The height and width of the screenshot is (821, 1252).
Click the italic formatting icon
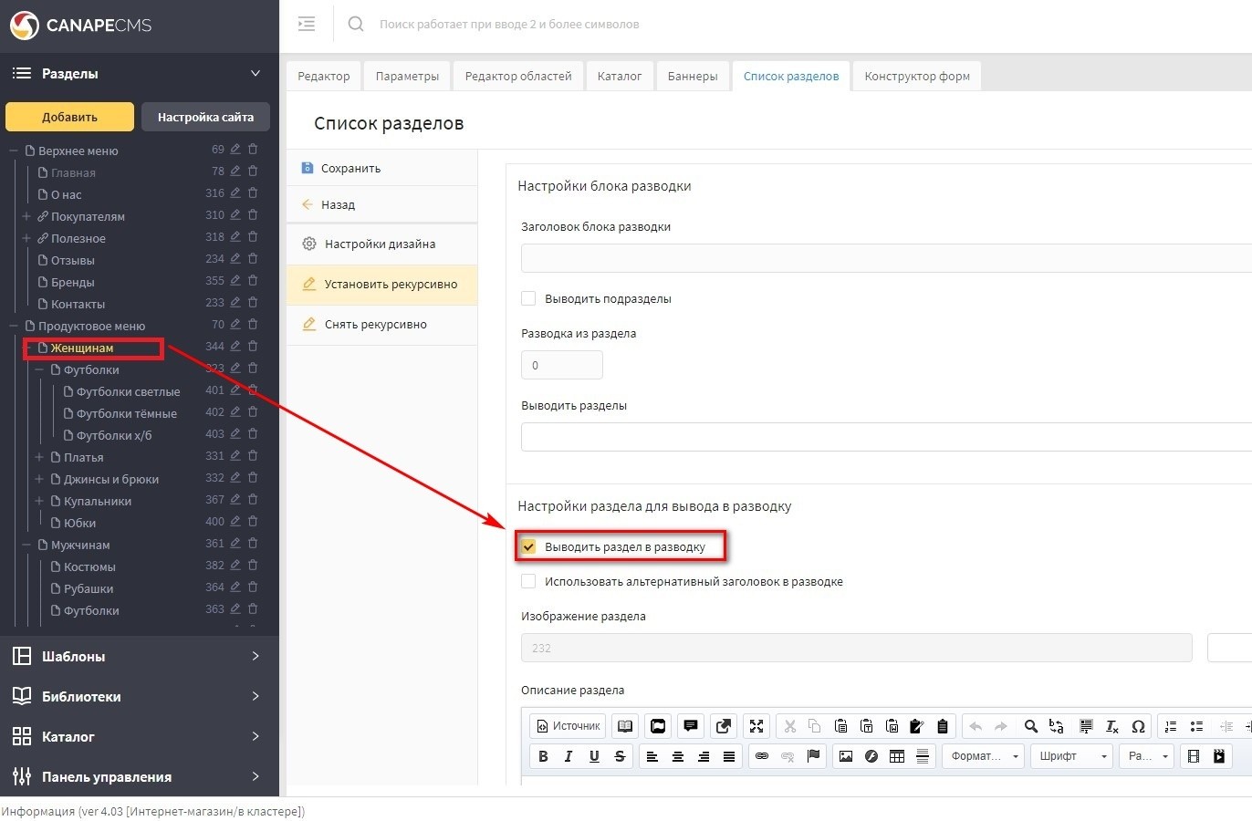[x=569, y=756]
